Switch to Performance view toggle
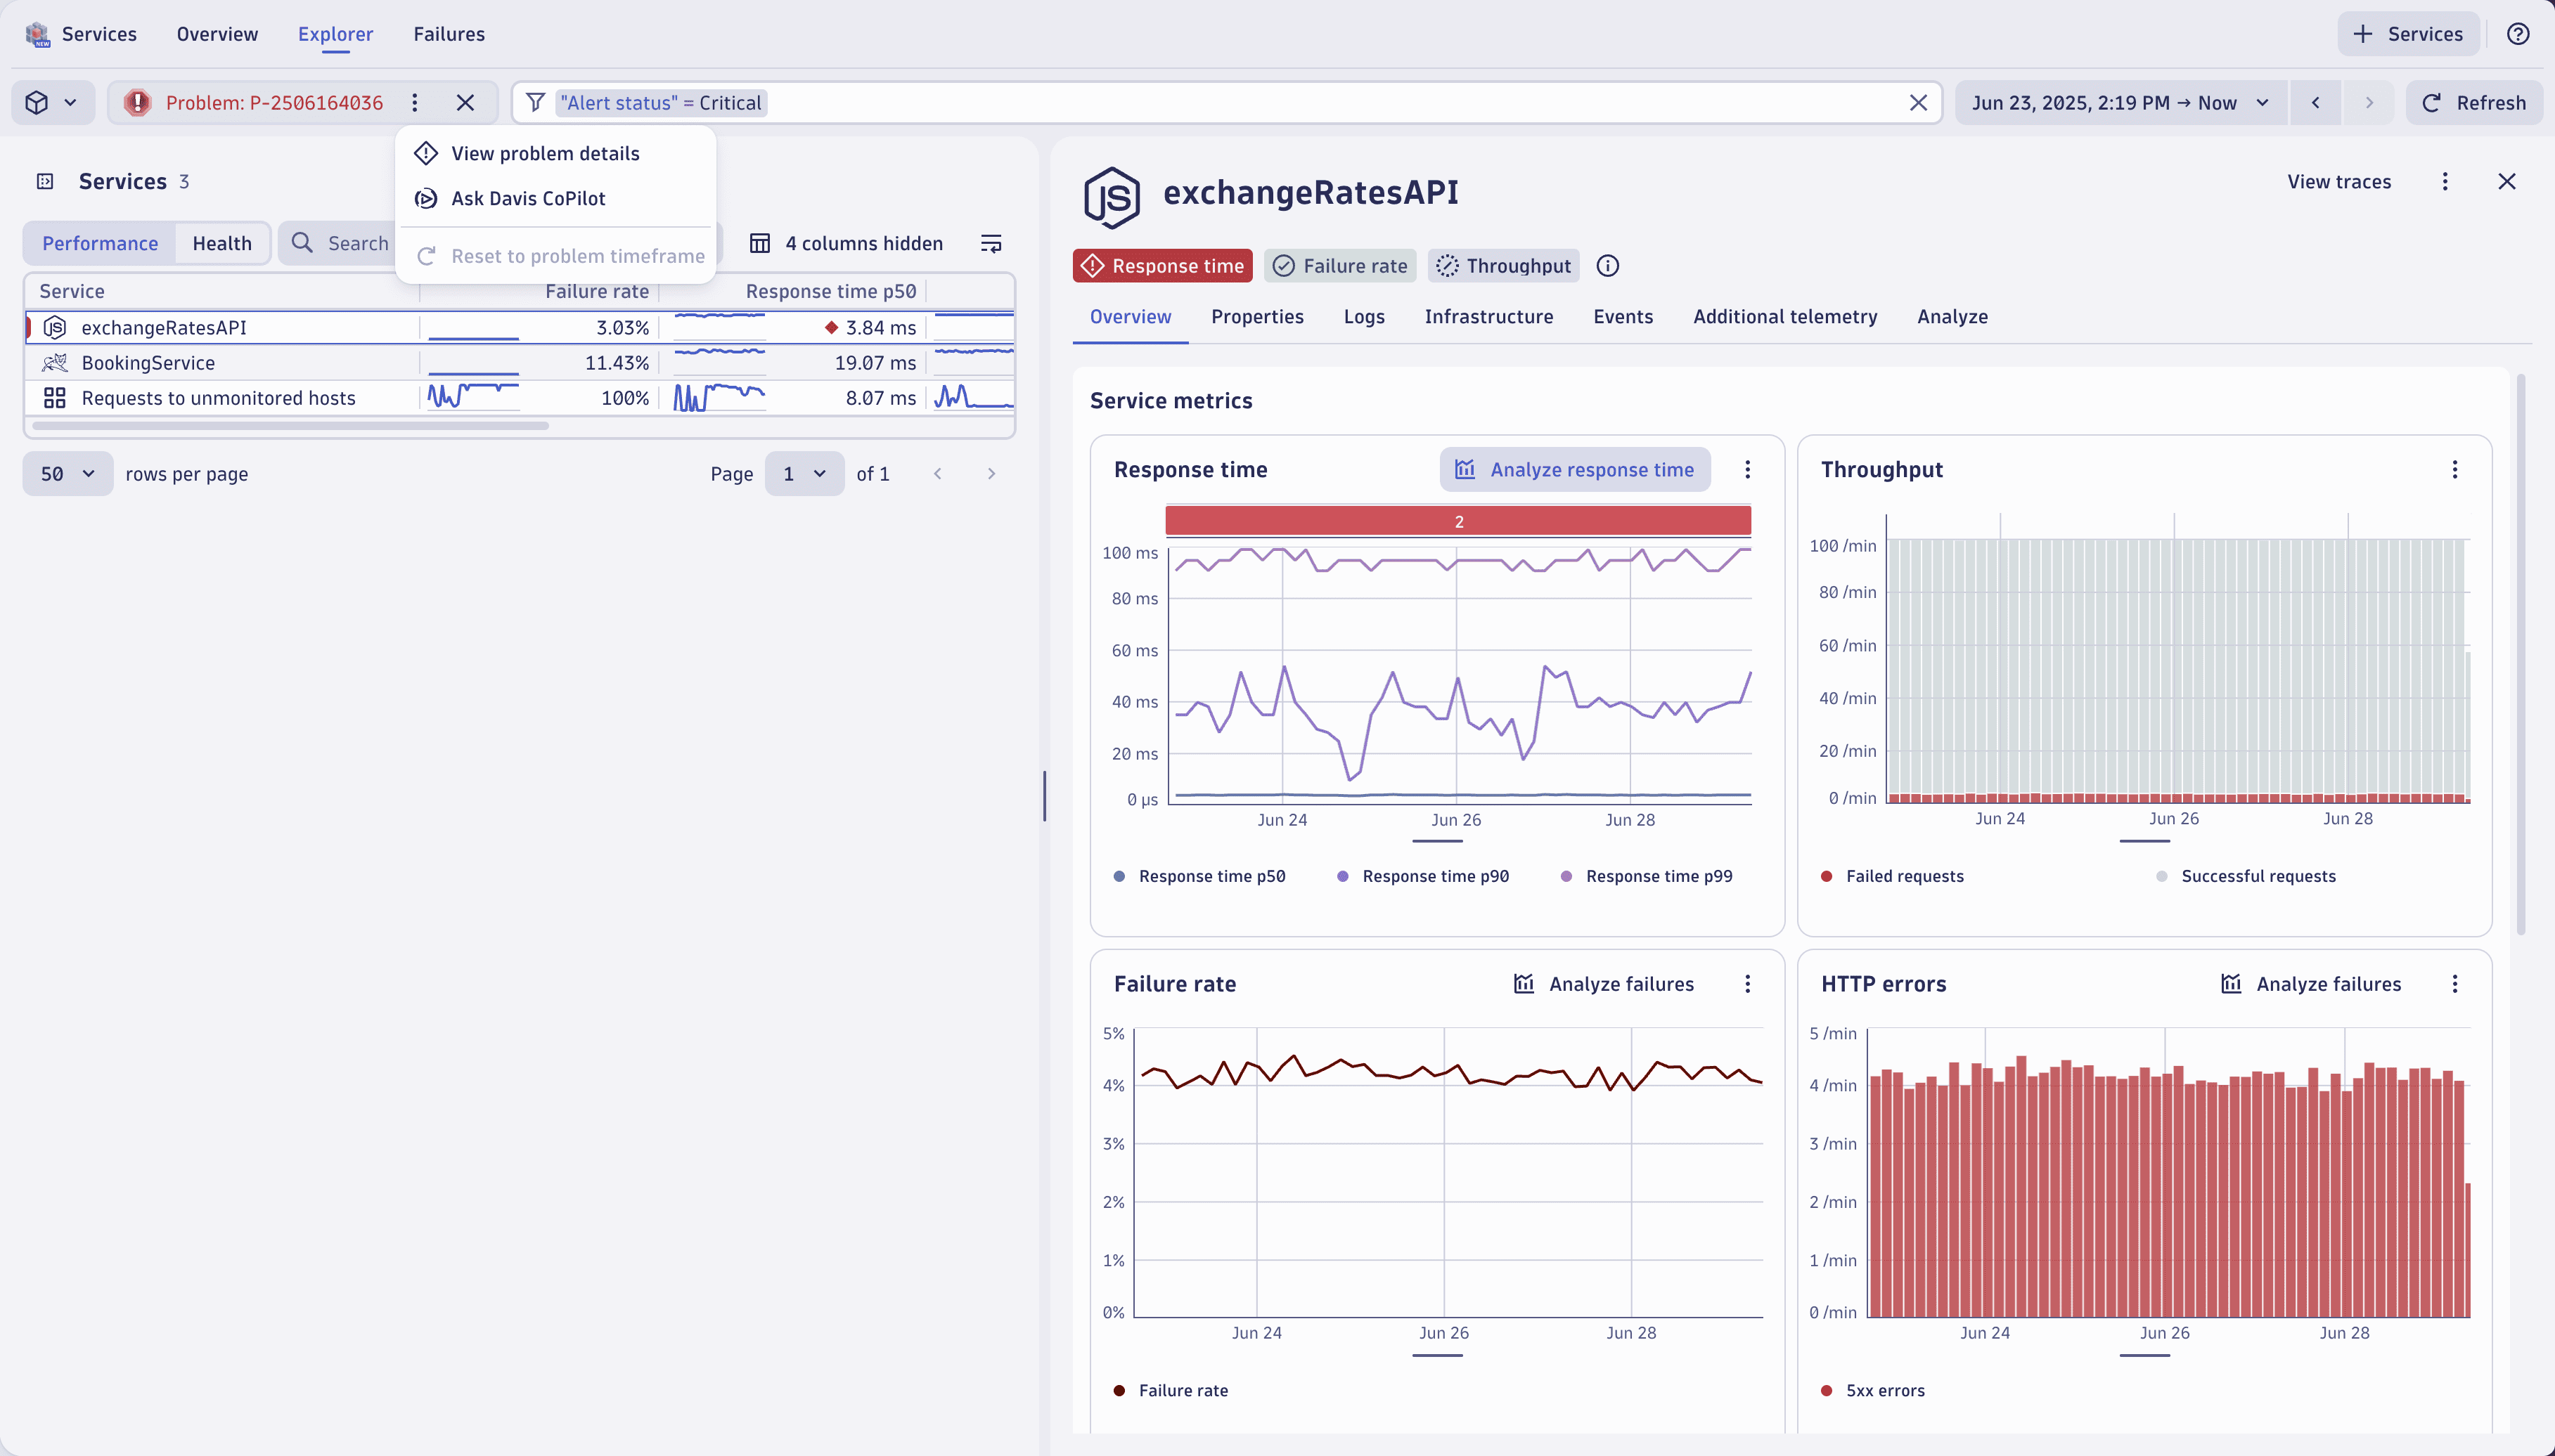The width and height of the screenshot is (2555, 1456). 100,243
